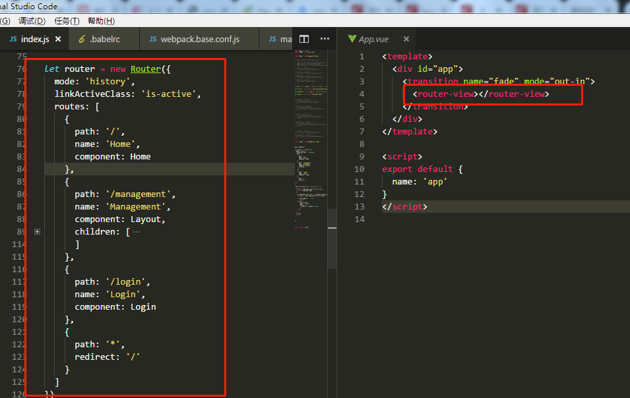This screenshot has height=398, width=630.
Task: Click the closing </template> tag
Action: [410, 132]
